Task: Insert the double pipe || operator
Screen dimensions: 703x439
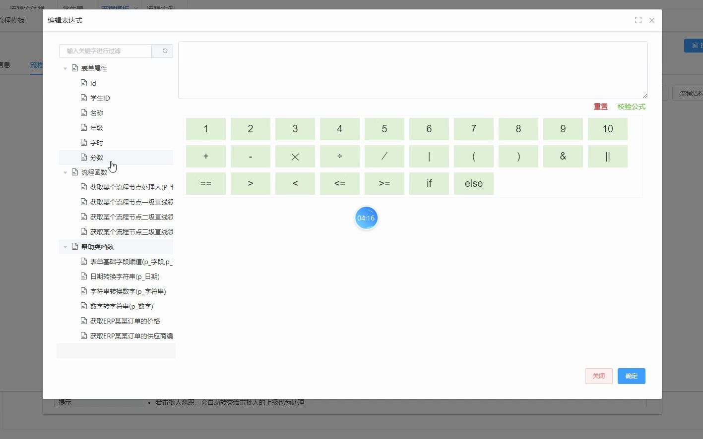Action: [608, 156]
